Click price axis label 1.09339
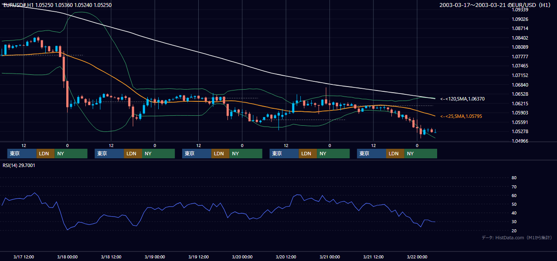557x261 pixels. point(520,10)
